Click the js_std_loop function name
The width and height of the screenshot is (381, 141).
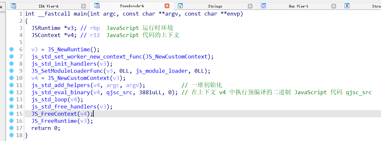[x=49, y=100]
